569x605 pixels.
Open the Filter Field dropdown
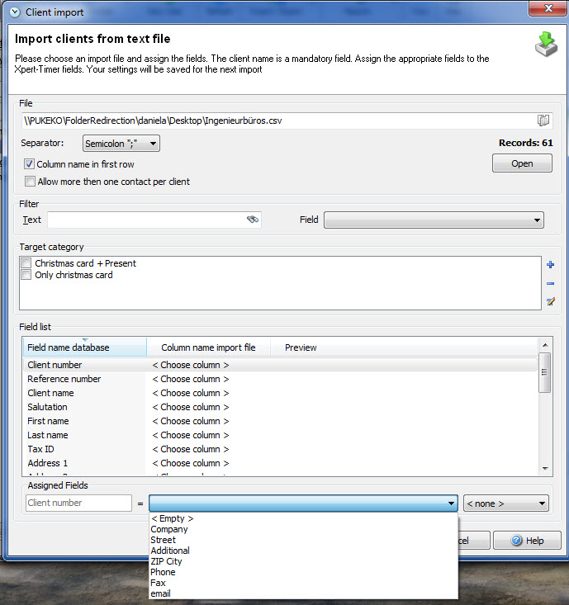click(434, 220)
